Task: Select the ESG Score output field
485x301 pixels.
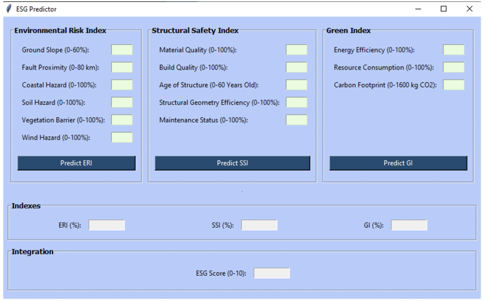Action: 272,273
